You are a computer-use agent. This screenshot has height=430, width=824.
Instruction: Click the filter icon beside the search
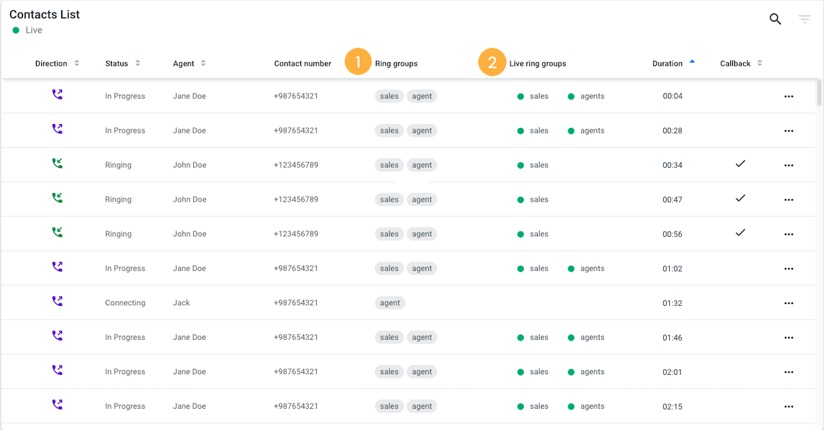(x=804, y=19)
